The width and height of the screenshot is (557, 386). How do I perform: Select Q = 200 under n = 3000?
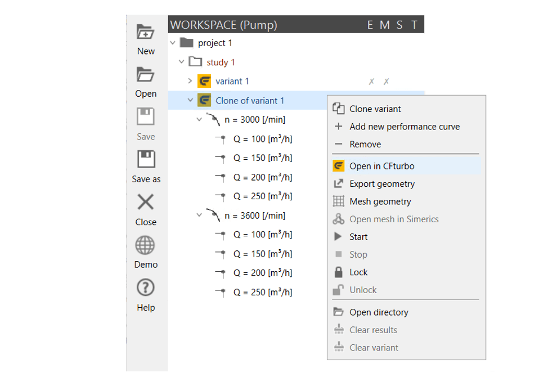coord(263,177)
